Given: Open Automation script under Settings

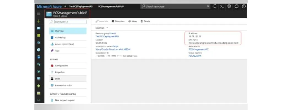Looking at the screenshot, I should [68, 85].
